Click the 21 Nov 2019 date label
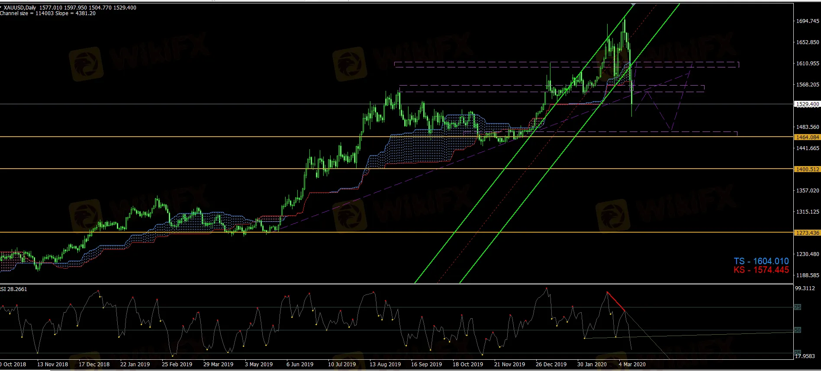 click(x=510, y=365)
